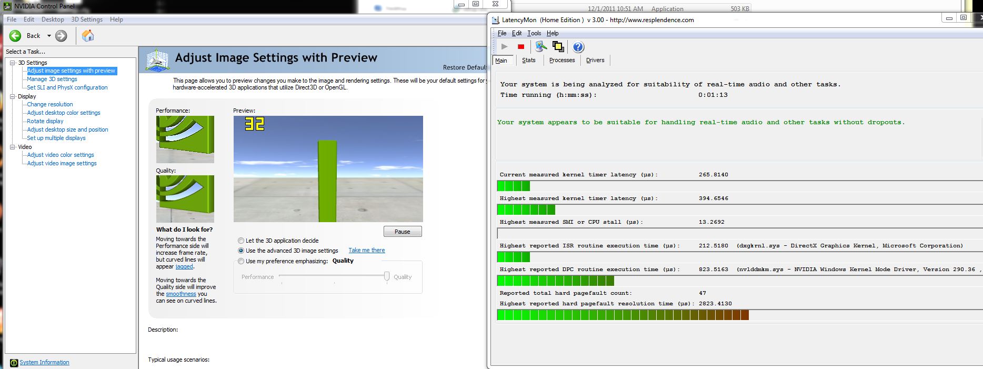Image resolution: width=983 pixels, height=369 pixels.
Task: Collapse the 3D Settings tree node
Action: point(13,63)
